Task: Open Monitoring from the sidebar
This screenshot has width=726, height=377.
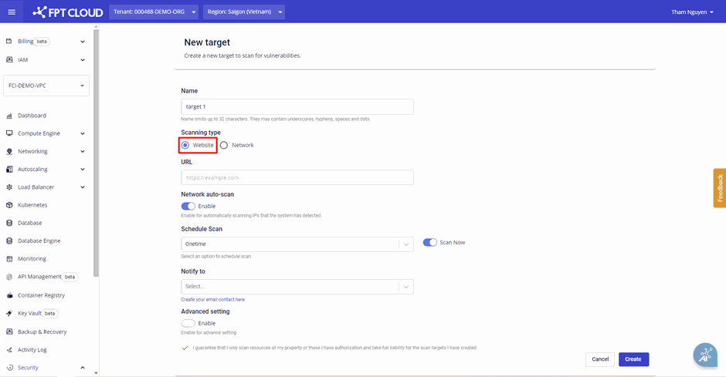Action: [x=32, y=259]
